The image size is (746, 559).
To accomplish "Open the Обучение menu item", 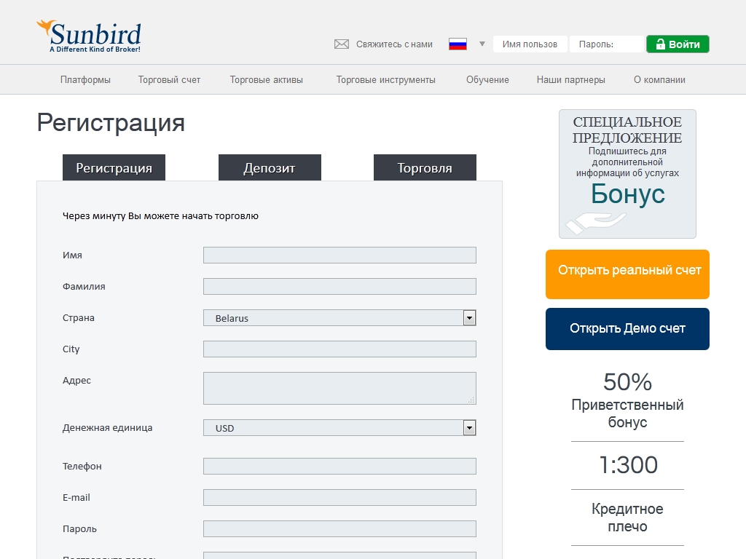I will 487,80.
